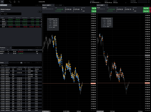Viewport: 151px width, 112px height.
Task: Switch to the Order Ticket tab
Action: (x=27, y=63)
